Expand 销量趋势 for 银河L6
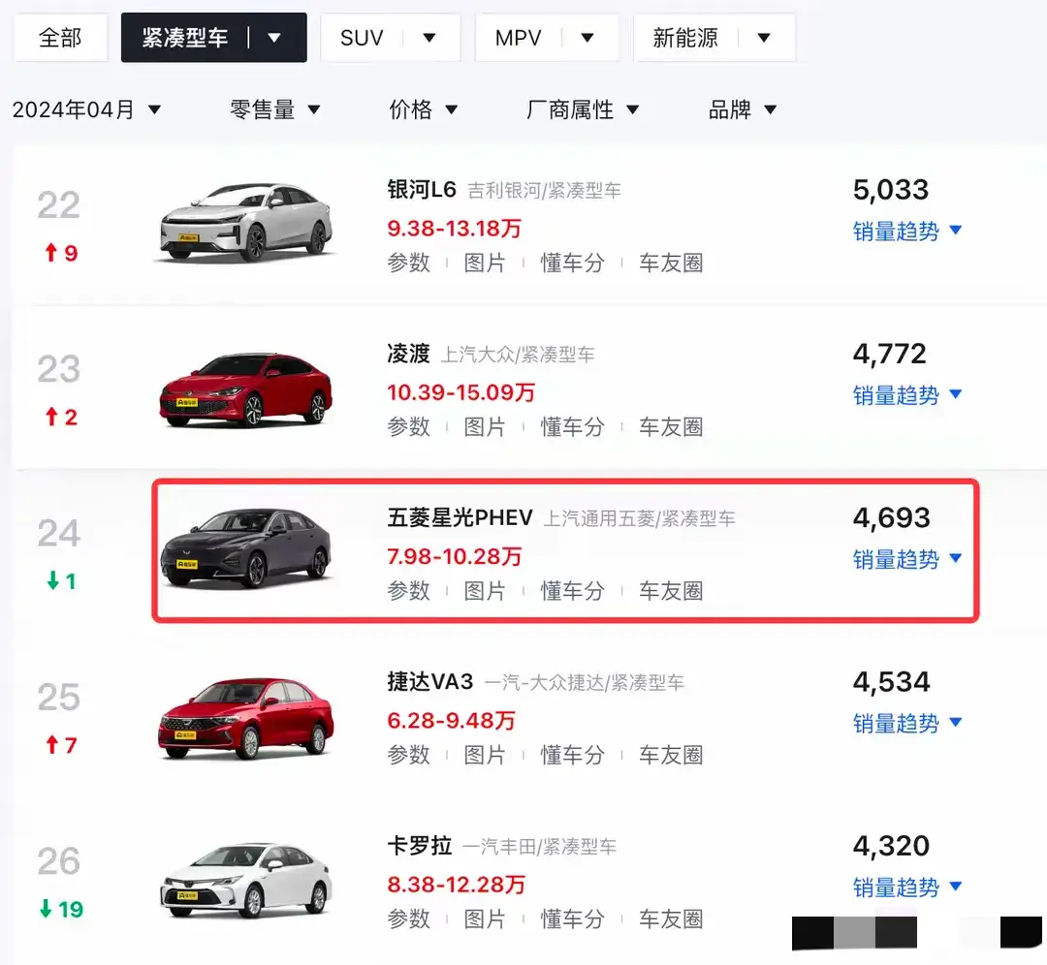 pos(906,231)
